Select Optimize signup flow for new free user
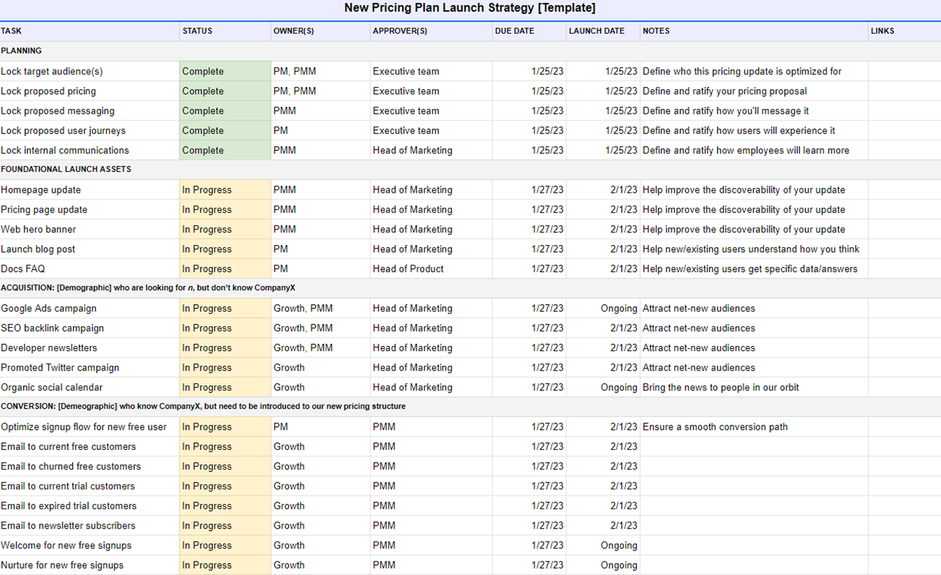The width and height of the screenshot is (941, 575). click(x=90, y=427)
